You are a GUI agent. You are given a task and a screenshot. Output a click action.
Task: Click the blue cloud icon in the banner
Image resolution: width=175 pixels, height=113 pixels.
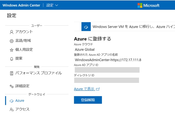click(86, 27)
